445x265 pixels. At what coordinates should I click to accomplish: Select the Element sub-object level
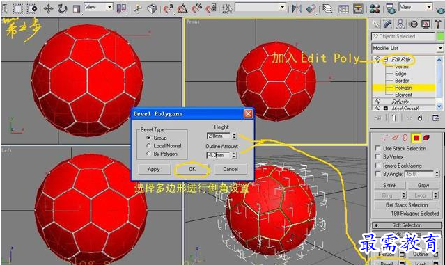tap(403, 95)
